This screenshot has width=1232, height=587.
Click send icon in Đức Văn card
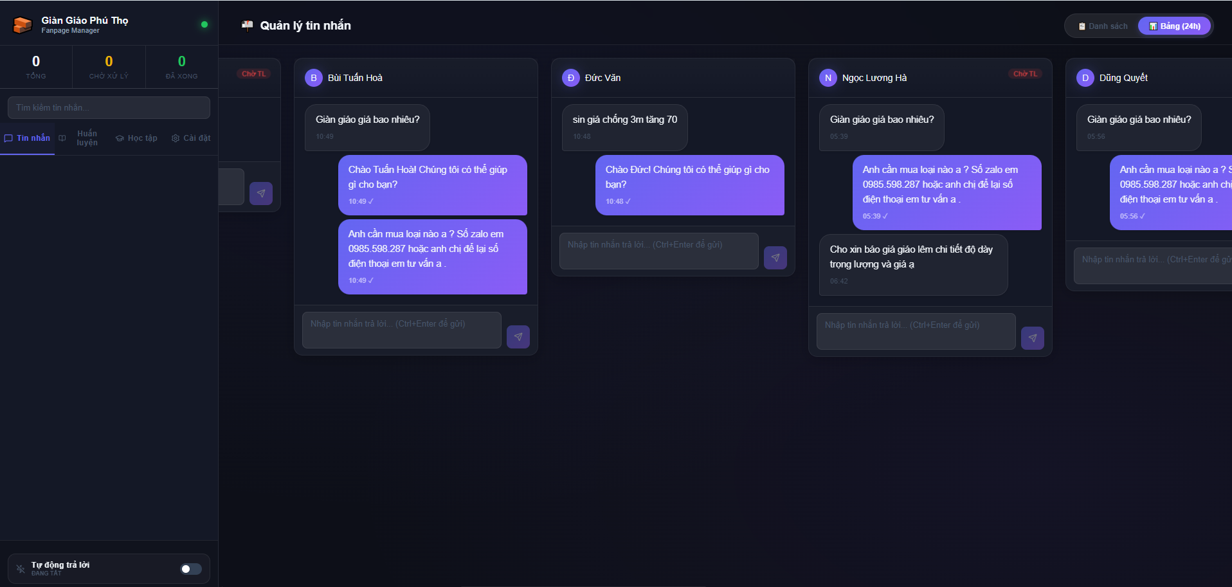tap(775, 258)
